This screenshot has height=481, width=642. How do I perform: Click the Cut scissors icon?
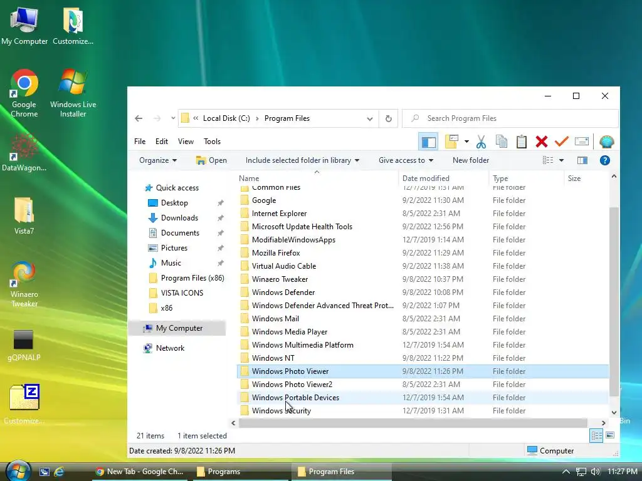coord(481,142)
